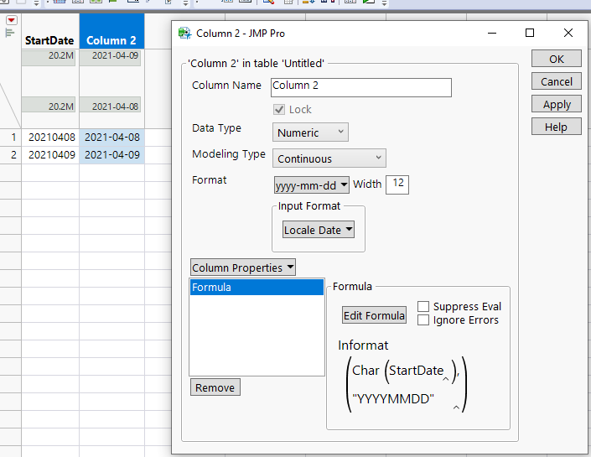
Task: Click cell 2021-04-08 in row 1
Action: click(x=112, y=138)
